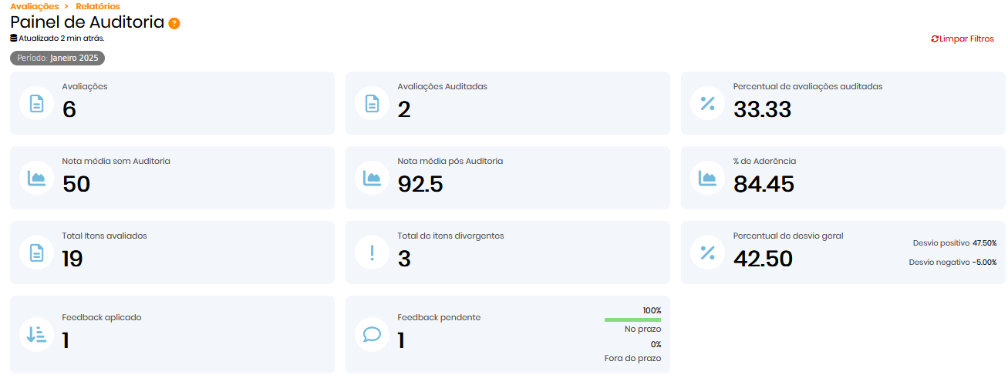Click the speech bubble icon in Feedback pendente

[372, 334]
